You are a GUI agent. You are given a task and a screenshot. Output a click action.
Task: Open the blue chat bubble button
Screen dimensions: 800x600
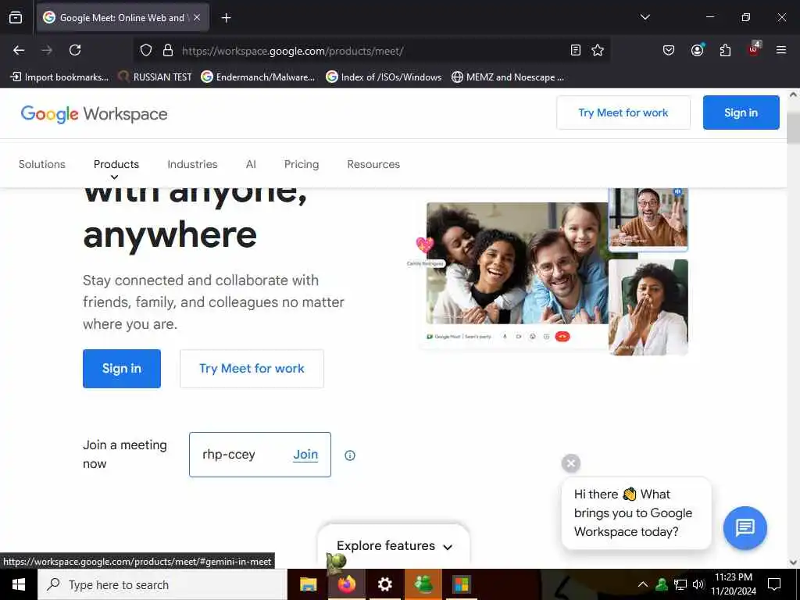pyautogui.click(x=745, y=527)
